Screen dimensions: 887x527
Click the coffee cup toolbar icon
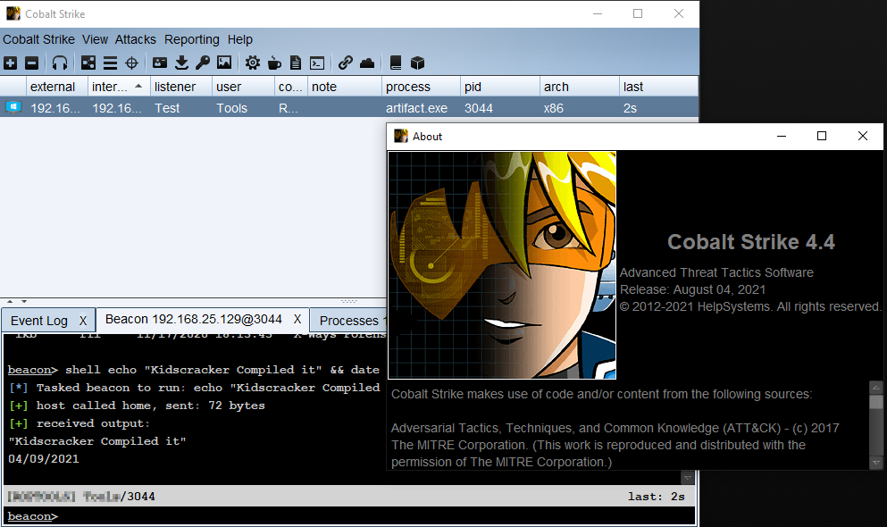pyautogui.click(x=274, y=63)
